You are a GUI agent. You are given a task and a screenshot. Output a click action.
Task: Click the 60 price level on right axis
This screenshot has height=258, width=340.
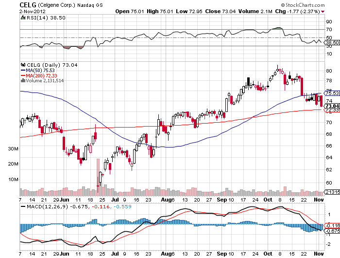click(329, 183)
